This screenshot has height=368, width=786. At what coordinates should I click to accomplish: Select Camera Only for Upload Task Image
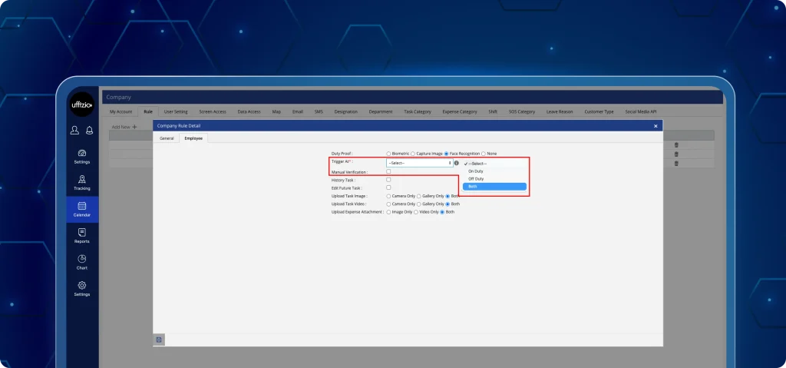tap(389, 196)
